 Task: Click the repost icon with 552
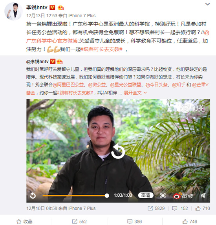pyautogui.click(x=79, y=221)
